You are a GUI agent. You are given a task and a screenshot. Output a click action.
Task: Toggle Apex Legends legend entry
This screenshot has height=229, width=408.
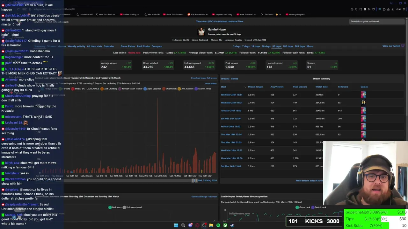[152, 89]
